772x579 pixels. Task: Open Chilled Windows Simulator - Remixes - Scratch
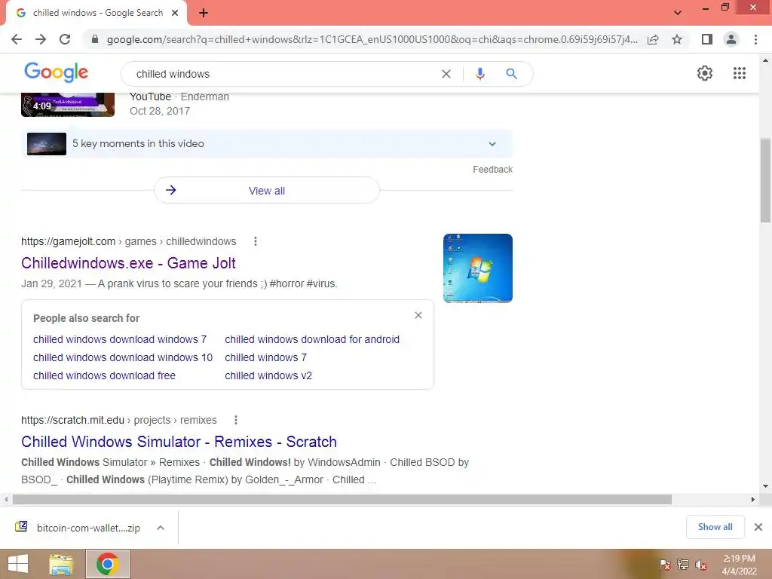pos(179,442)
